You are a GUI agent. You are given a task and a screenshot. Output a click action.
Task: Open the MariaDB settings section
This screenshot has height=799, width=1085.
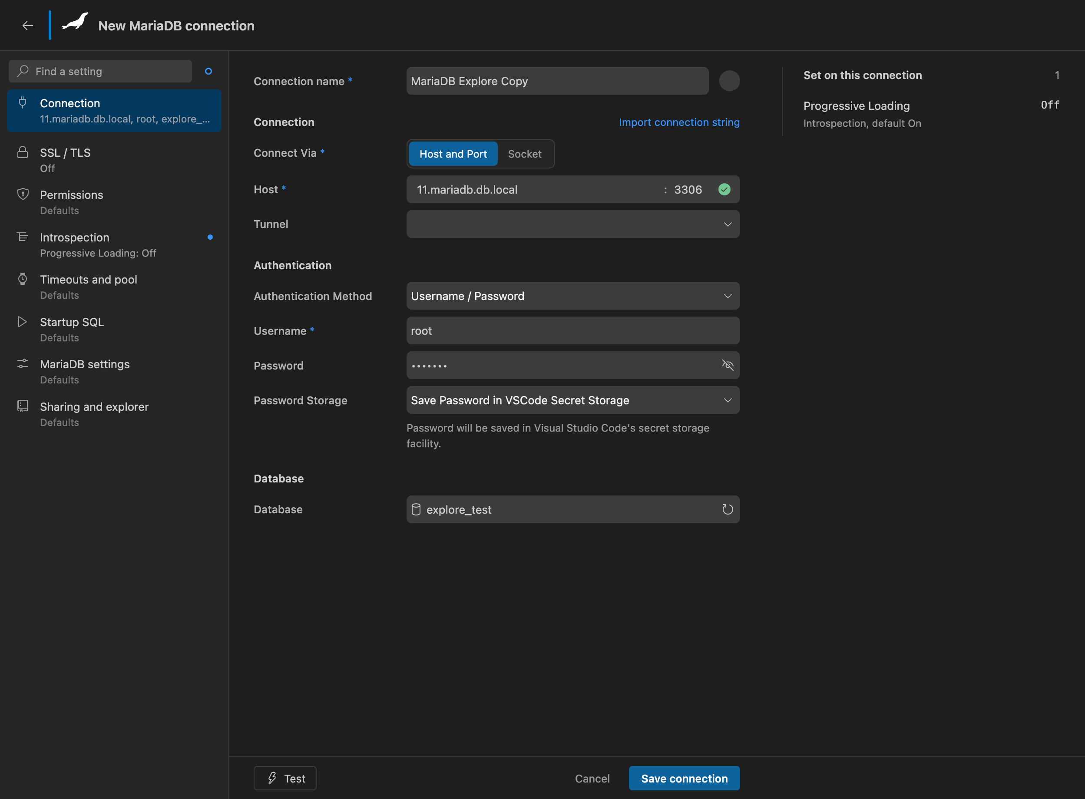coord(114,371)
